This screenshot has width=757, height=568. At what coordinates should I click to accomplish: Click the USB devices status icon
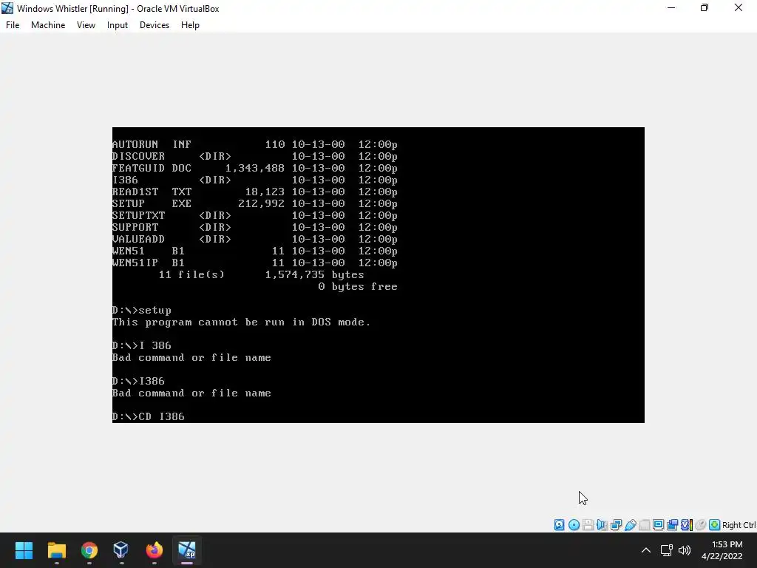click(630, 525)
